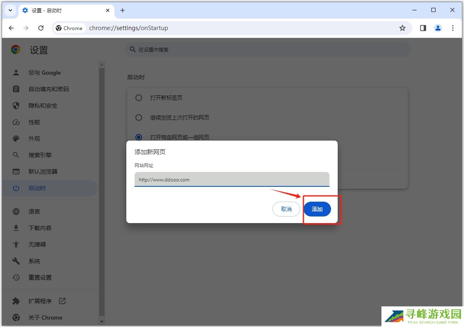The height and width of the screenshot is (327, 464).
Task: Open a new tab with plus icon
Action: click(x=122, y=10)
